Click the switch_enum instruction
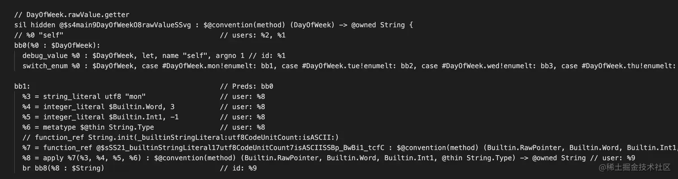 pyautogui.click(x=350, y=66)
